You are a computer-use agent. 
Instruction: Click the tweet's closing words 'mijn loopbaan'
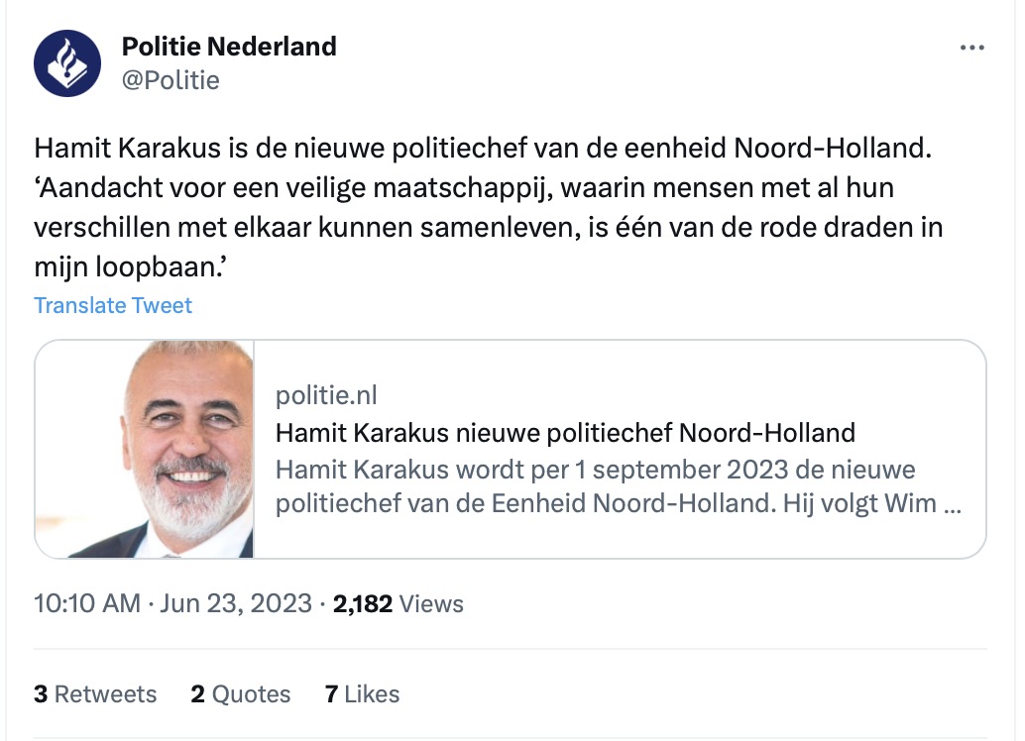point(129,265)
